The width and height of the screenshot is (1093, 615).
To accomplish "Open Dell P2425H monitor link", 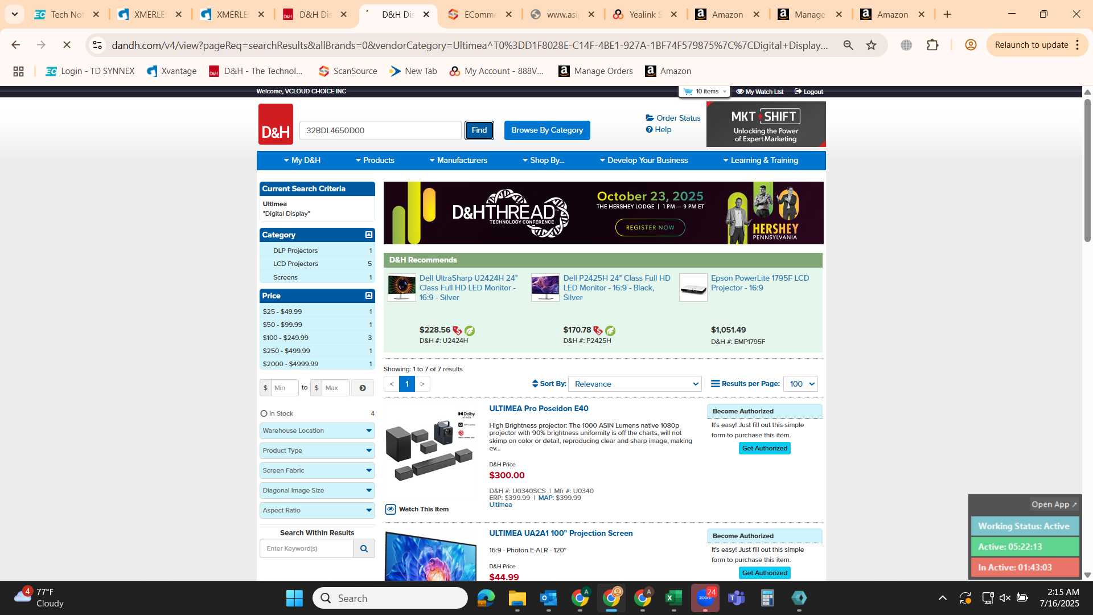I will pyautogui.click(x=617, y=288).
